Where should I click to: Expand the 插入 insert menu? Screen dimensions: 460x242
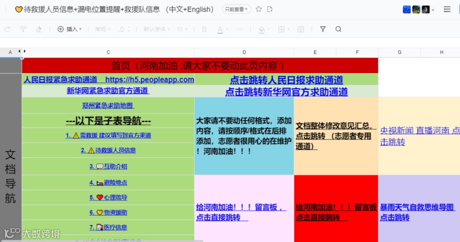pos(69,29)
